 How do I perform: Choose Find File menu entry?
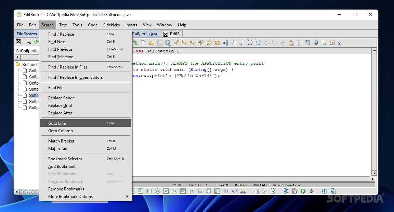tap(86, 88)
